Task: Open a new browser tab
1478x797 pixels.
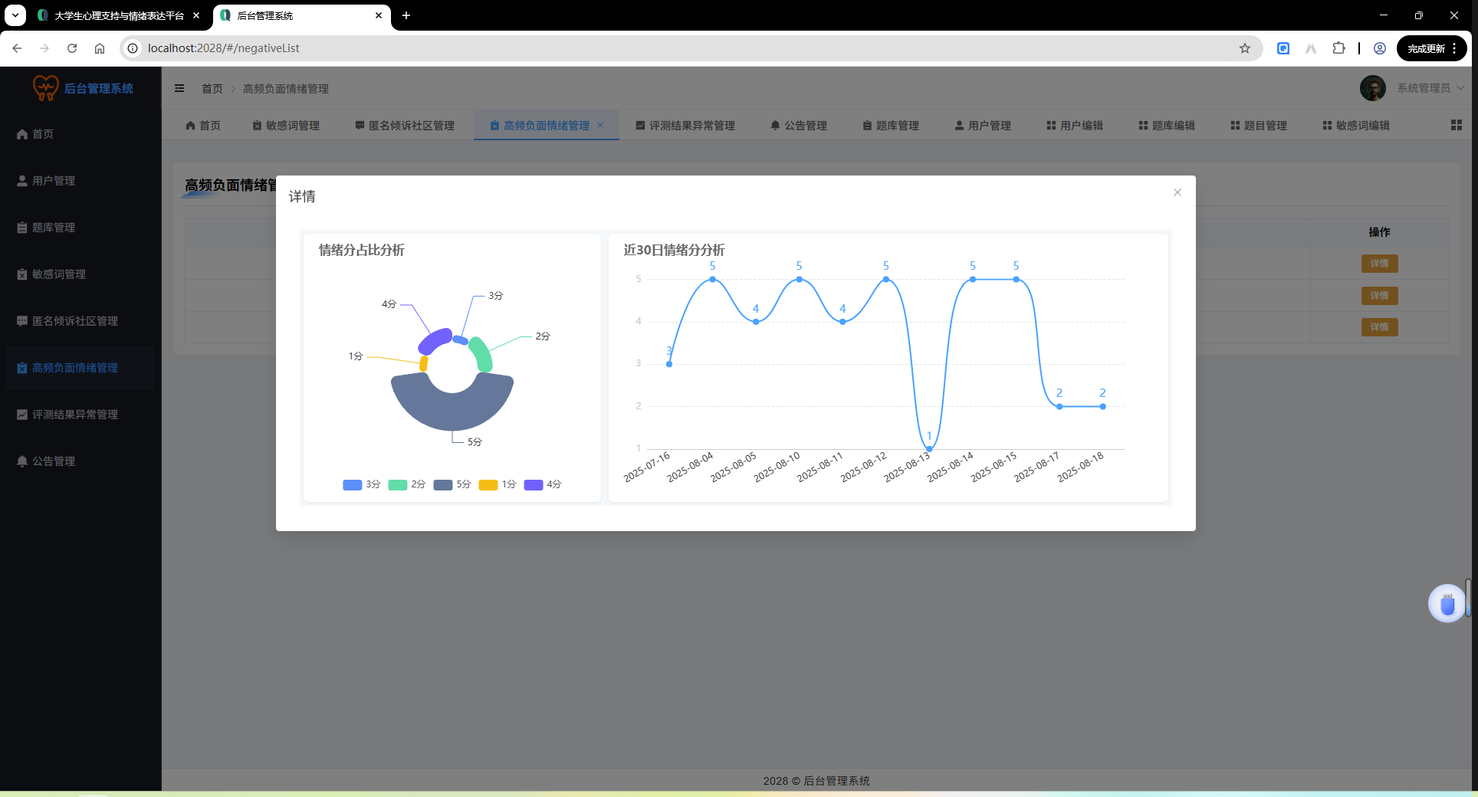Action: [406, 15]
